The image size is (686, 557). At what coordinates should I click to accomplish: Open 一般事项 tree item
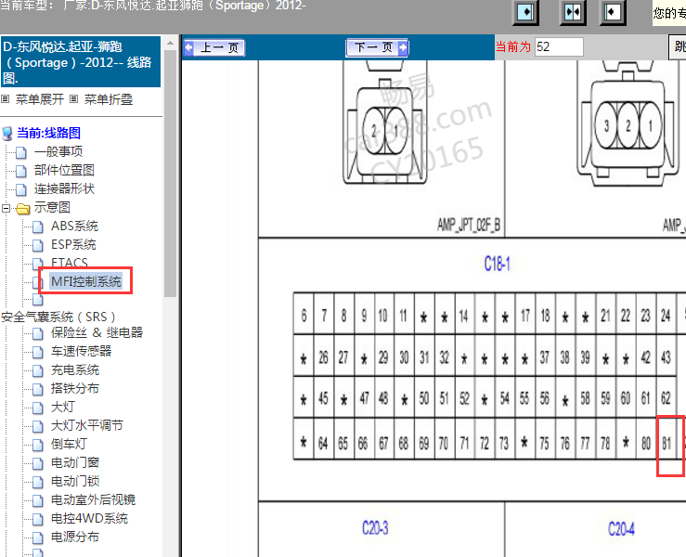pos(58,151)
